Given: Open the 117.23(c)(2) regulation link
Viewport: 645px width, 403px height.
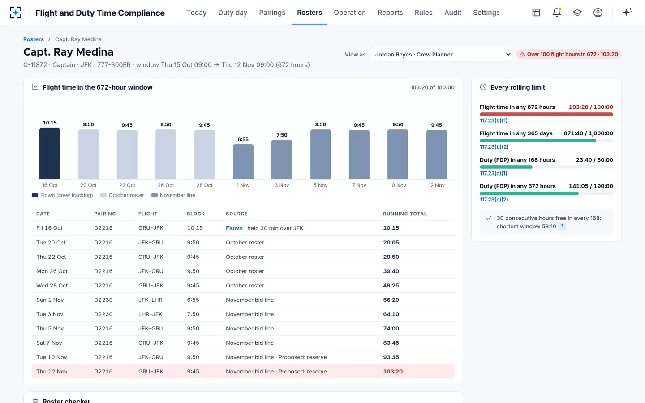Looking at the screenshot, I should pyautogui.click(x=494, y=200).
